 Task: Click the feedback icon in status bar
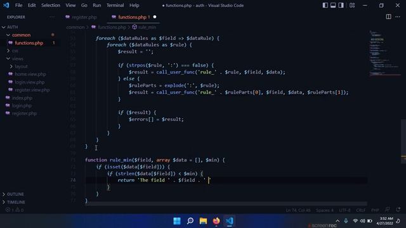pos(388,210)
